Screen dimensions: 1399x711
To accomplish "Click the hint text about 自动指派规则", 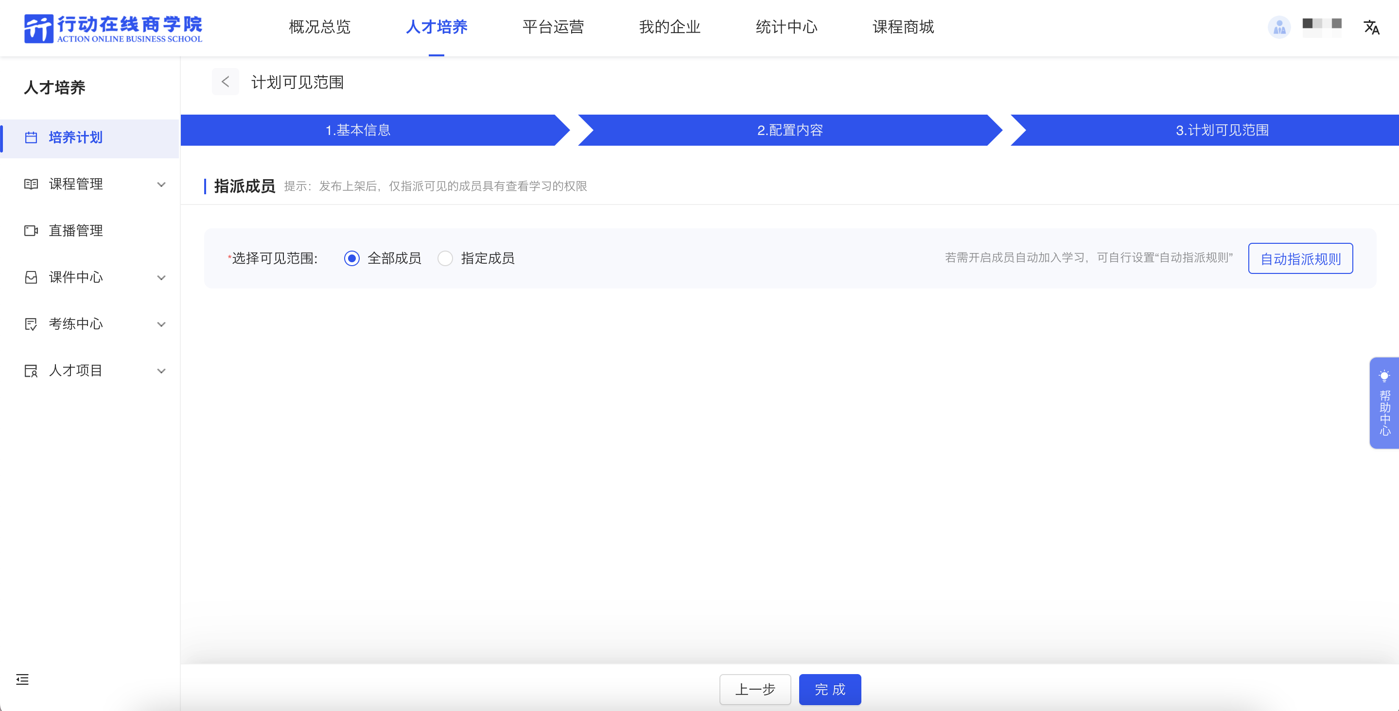I will pyautogui.click(x=1088, y=258).
